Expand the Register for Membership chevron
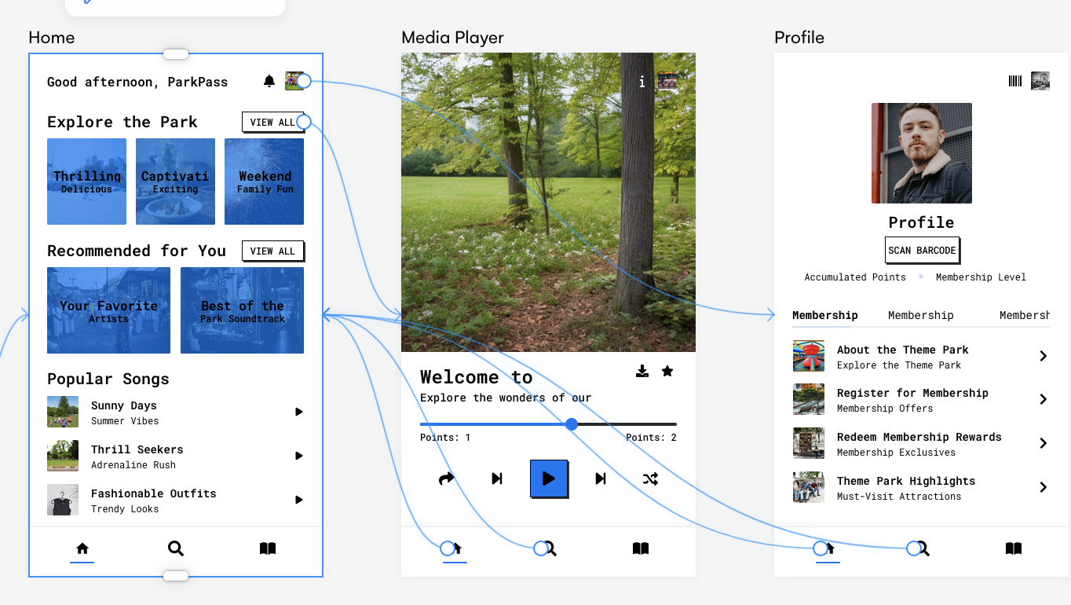Image resolution: width=1071 pixels, height=605 pixels. [x=1044, y=399]
